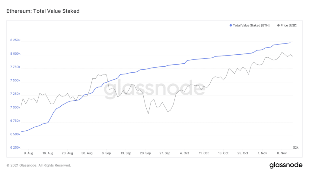
Task: Click the glassnode logo at bottom right
Action: pyautogui.click(x=286, y=165)
